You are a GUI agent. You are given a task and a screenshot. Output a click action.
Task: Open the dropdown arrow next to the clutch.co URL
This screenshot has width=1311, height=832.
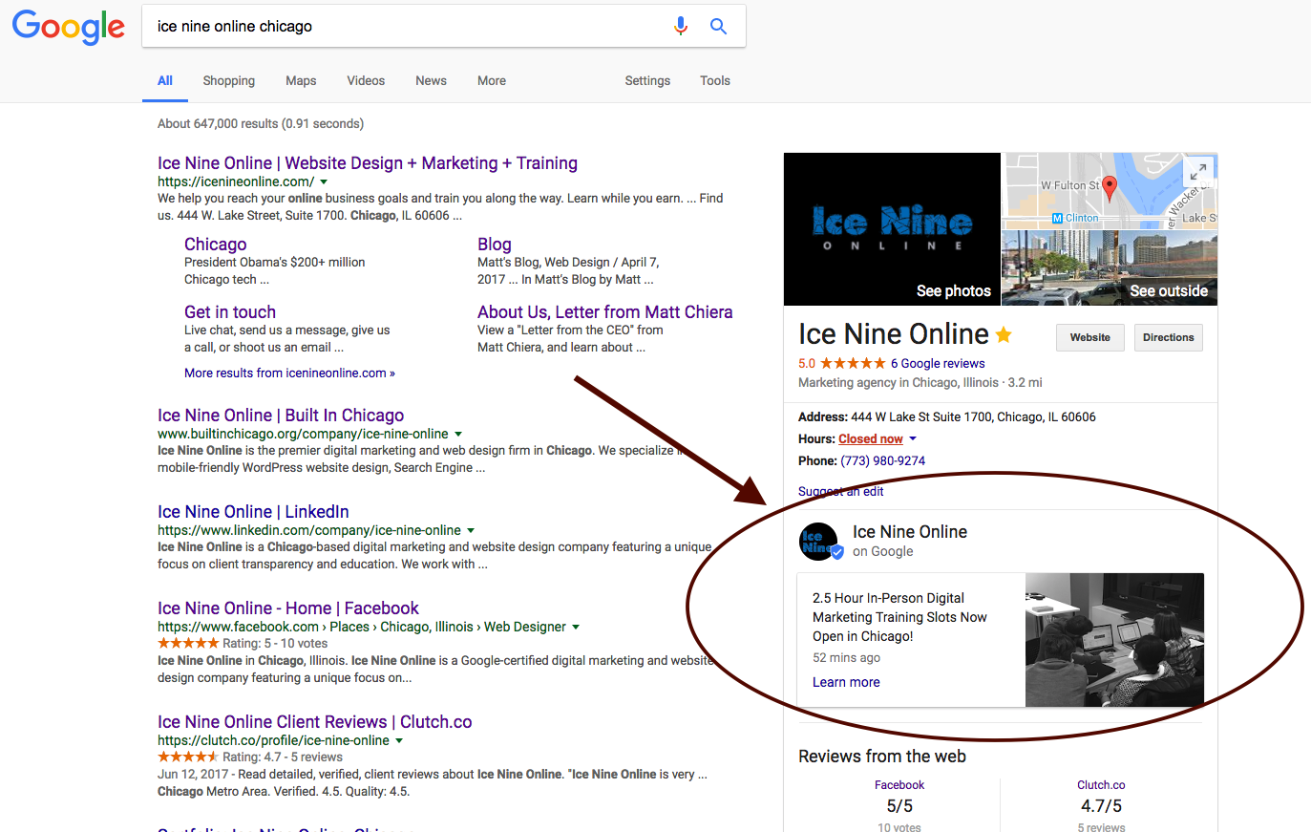[x=399, y=740]
